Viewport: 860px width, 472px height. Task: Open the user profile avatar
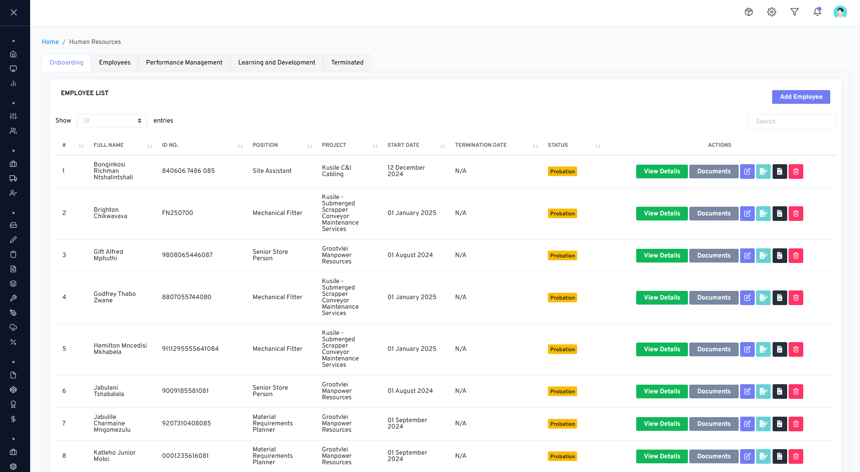840,12
